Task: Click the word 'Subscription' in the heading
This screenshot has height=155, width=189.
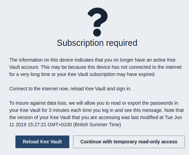Action: 80,43
